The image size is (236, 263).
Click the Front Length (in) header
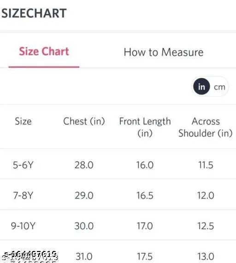click(x=145, y=127)
